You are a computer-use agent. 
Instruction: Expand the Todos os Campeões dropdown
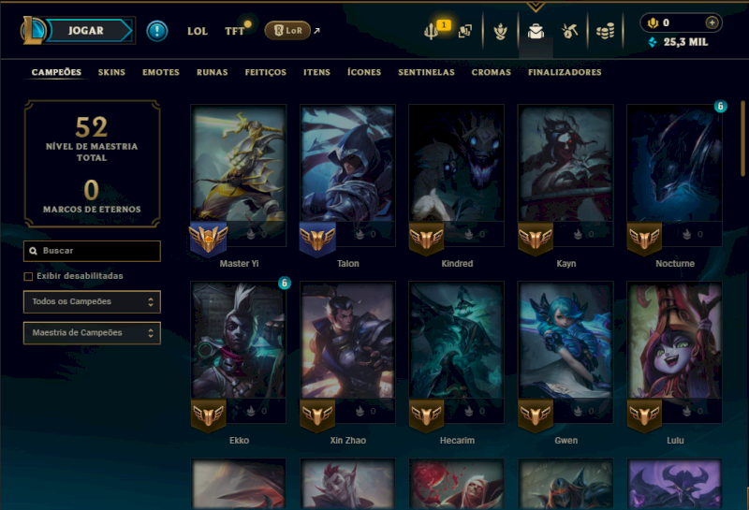click(x=92, y=302)
